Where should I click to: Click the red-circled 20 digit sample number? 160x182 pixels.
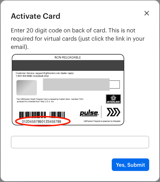coord(42,122)
